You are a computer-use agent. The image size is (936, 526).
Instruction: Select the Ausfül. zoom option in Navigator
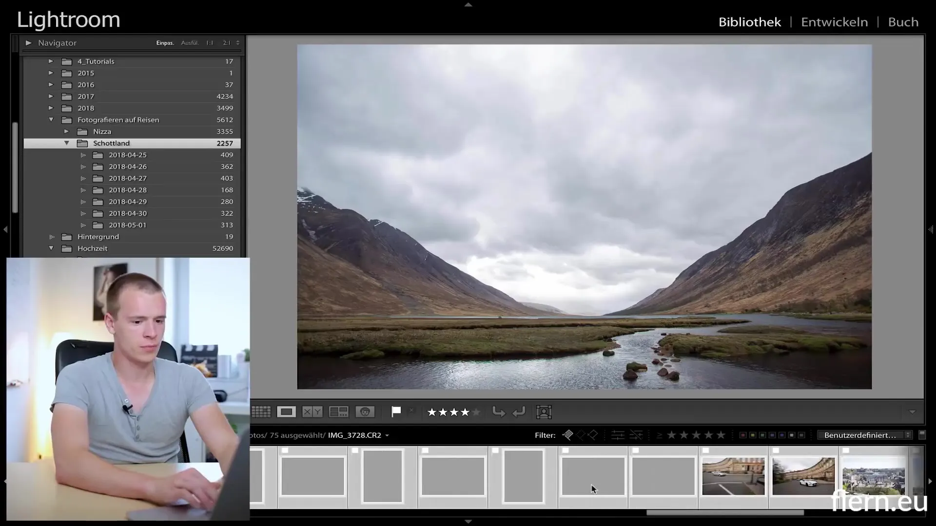pyautogui.click(x=190, y=43)
